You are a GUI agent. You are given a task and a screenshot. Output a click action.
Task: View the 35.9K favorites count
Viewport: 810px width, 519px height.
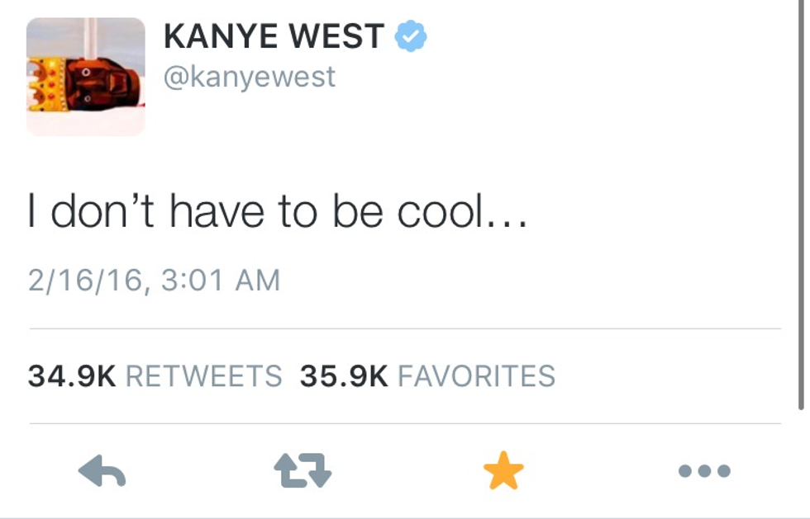tap(344, 375)
